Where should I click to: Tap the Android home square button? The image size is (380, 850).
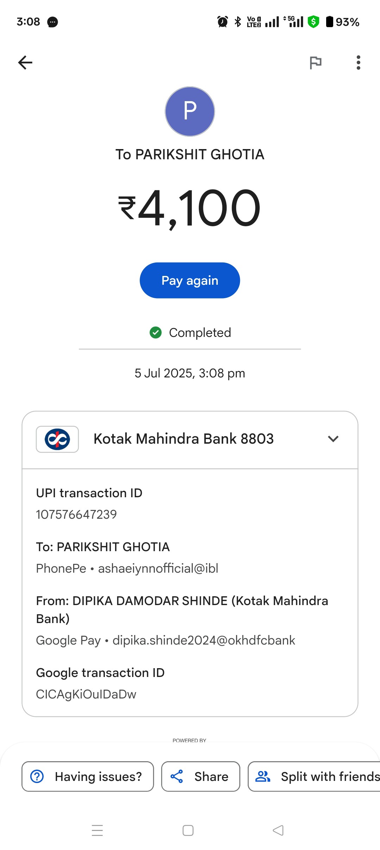188,830
